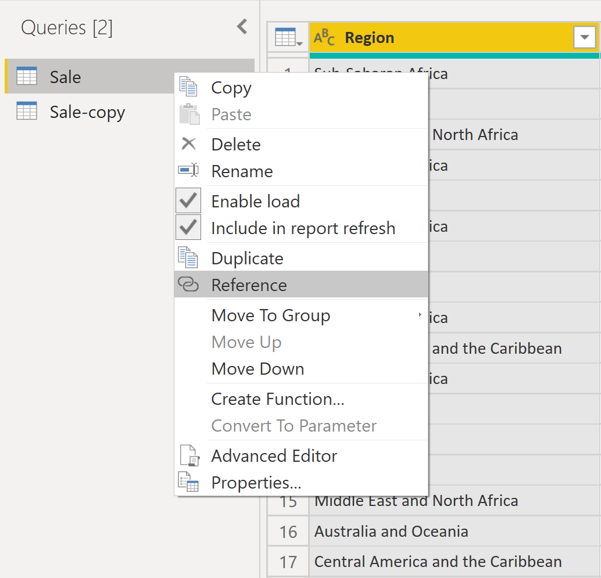
Task: Open the Region column filter dropdown
Action: [x=585, y=37]
